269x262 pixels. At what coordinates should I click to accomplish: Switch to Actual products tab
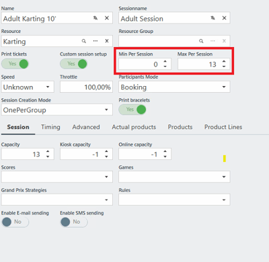click(x=134, y=127)
